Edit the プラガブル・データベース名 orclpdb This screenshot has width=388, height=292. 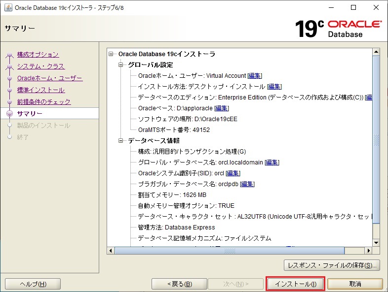[x=247, y=184]
